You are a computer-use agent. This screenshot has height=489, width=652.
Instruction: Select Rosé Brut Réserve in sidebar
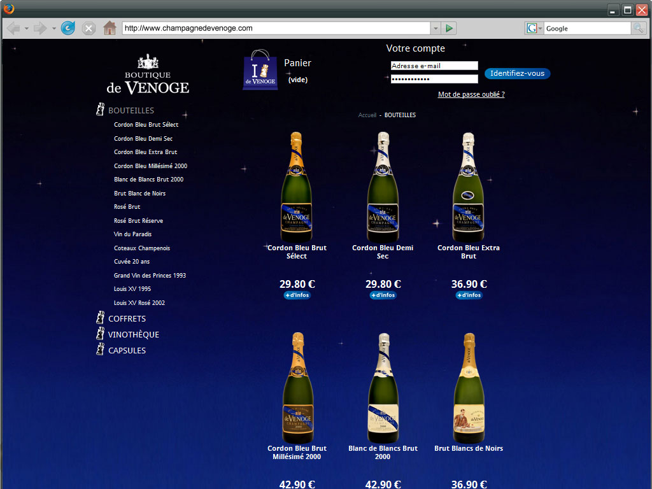138,221
